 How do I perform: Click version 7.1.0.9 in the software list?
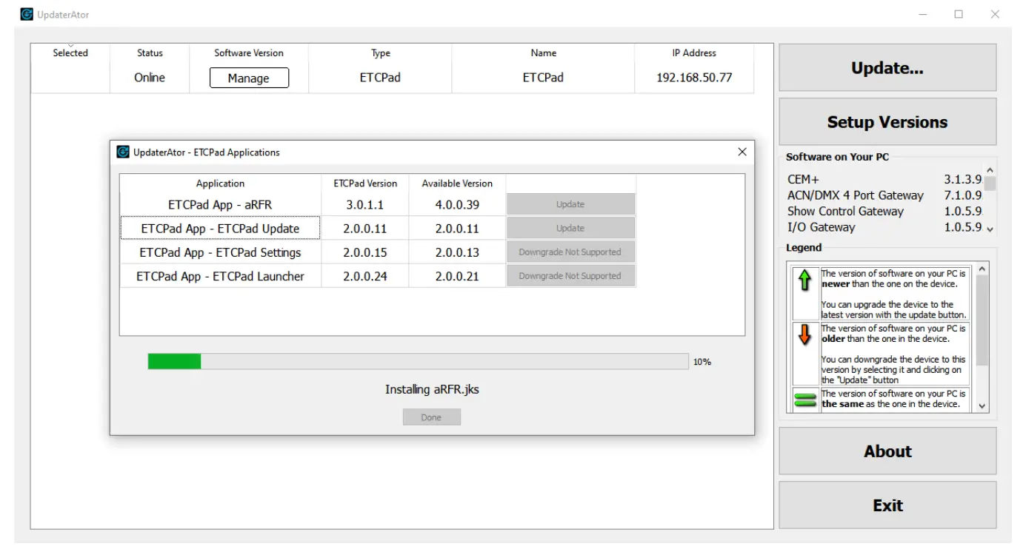(x=963, y=195)
